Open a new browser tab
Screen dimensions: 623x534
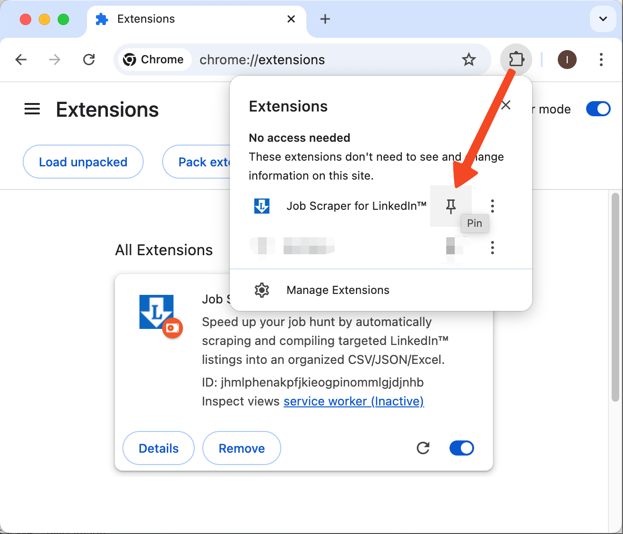click(324, 19)
